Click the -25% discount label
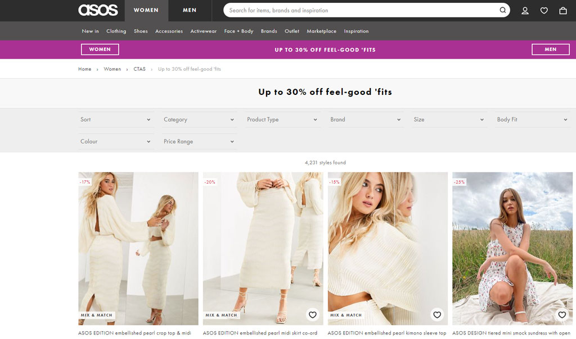Viewport: 576px width, 339px height. tap(459, 182)
